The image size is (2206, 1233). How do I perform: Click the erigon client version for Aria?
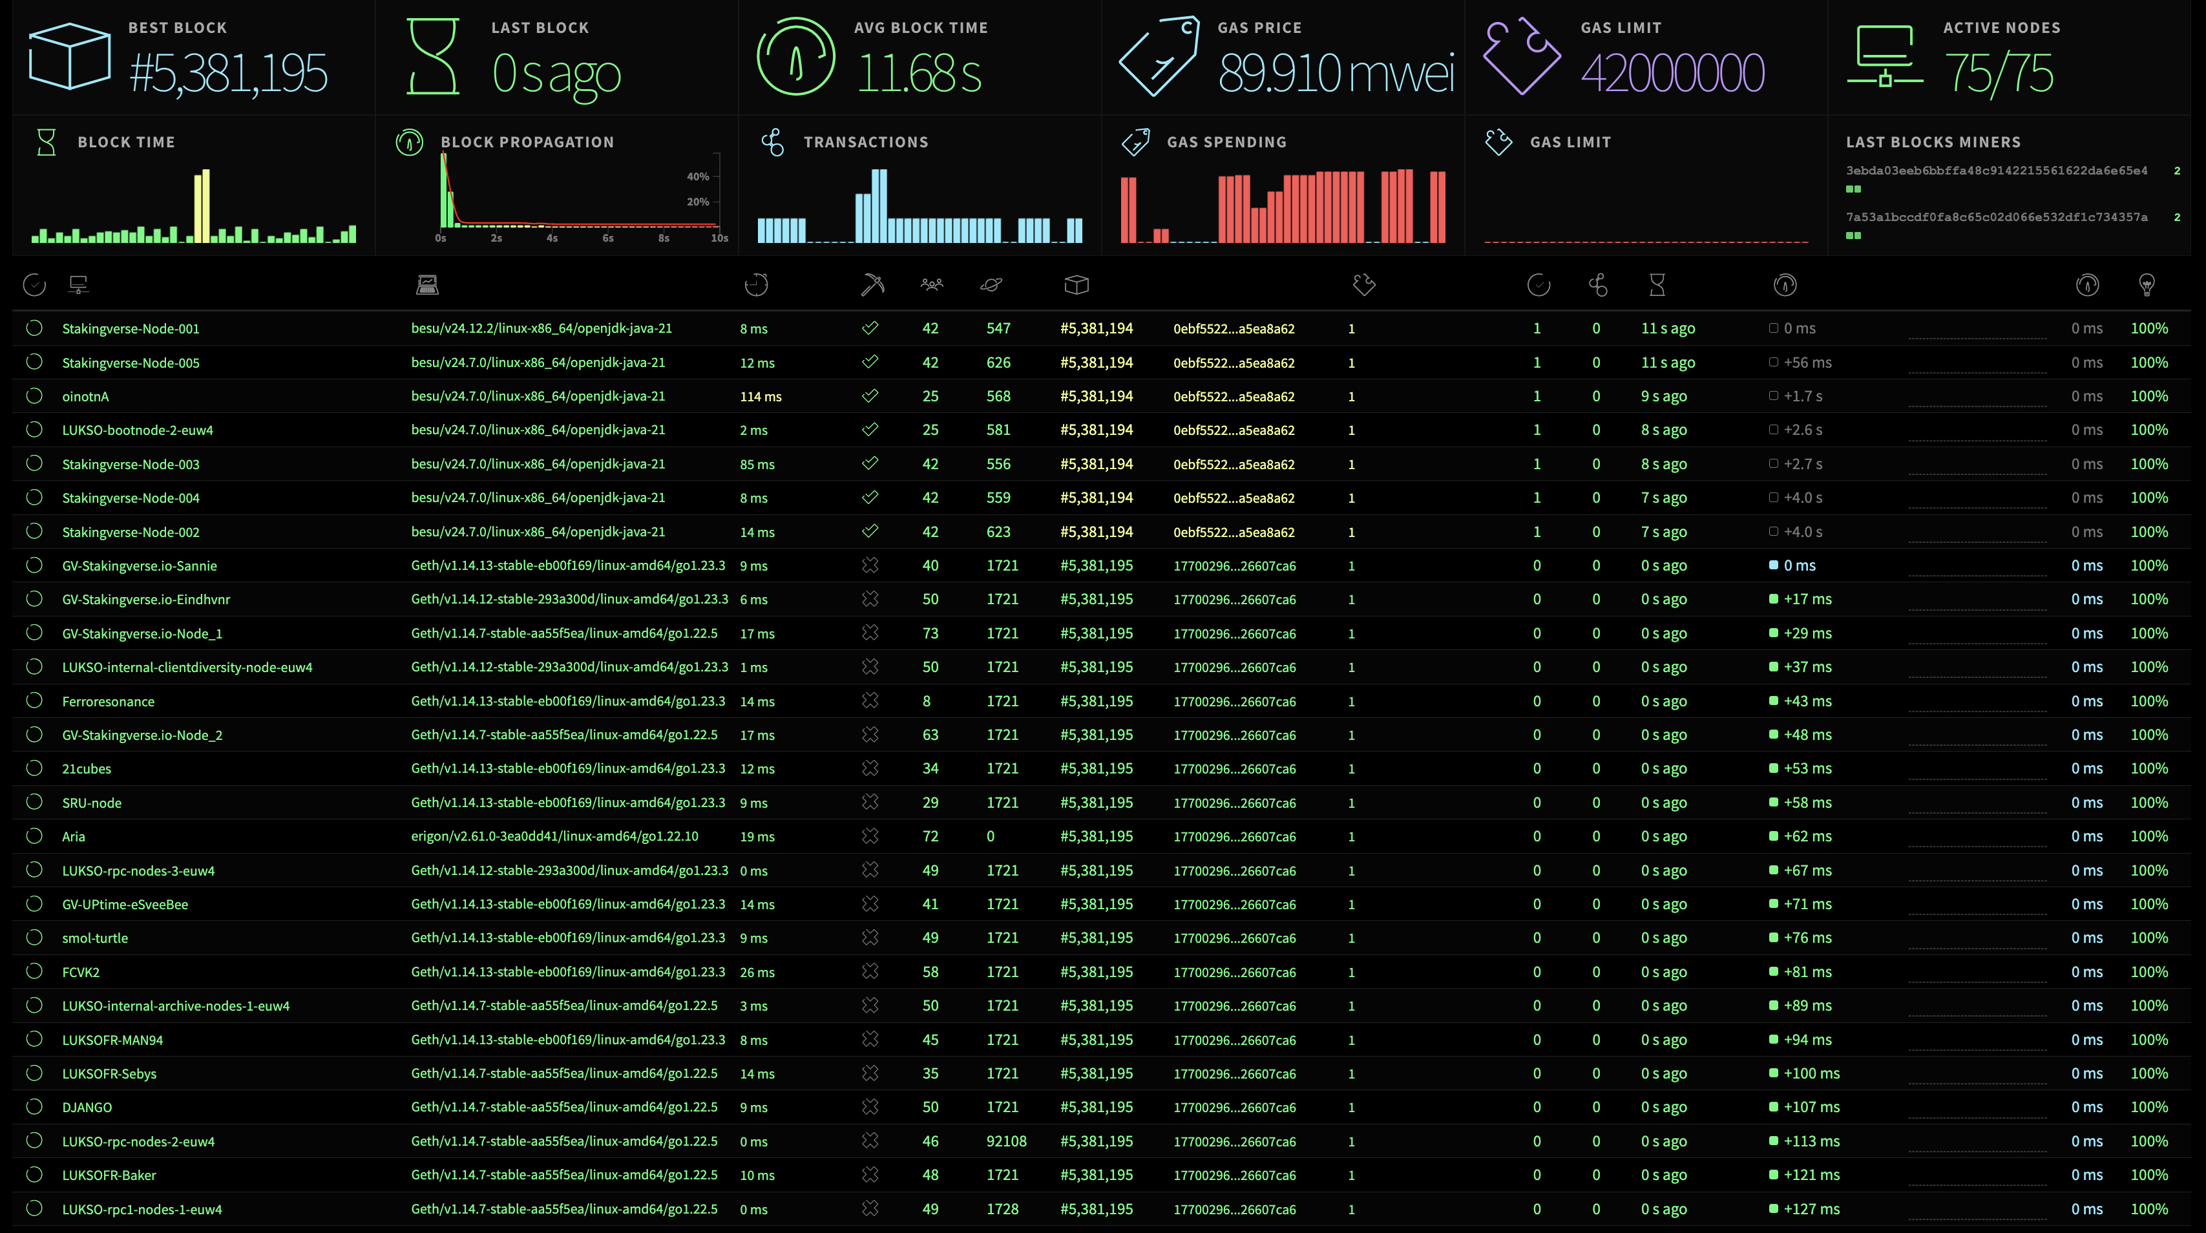click(x=554, y=837)
